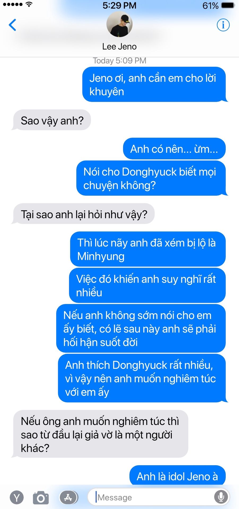This screenshot has width=239, height=509.
Task: Tap the Wi-Fi signal status icon
Action: click(29, 4)
